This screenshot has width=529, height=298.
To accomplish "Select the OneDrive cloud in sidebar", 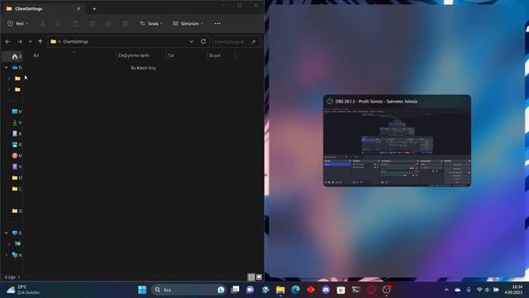I will click(x=15, y=68).
